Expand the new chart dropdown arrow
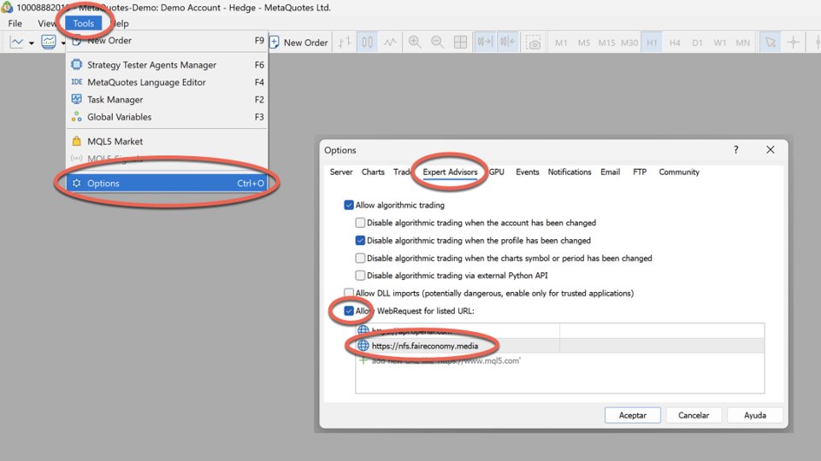The height and width of the screenshot is (461, 821). (x=32, y=43)
